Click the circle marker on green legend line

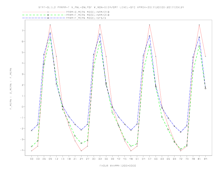tap(48, 15)
